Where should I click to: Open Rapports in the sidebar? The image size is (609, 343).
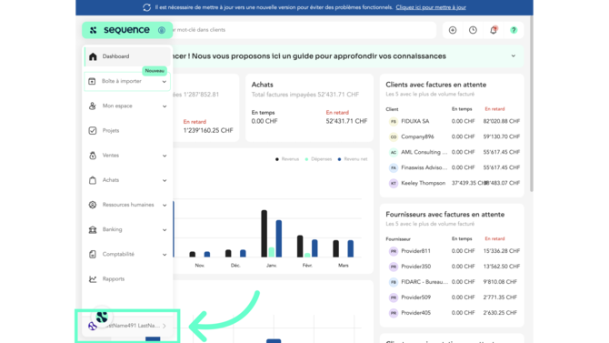click(x=127, y=278)
